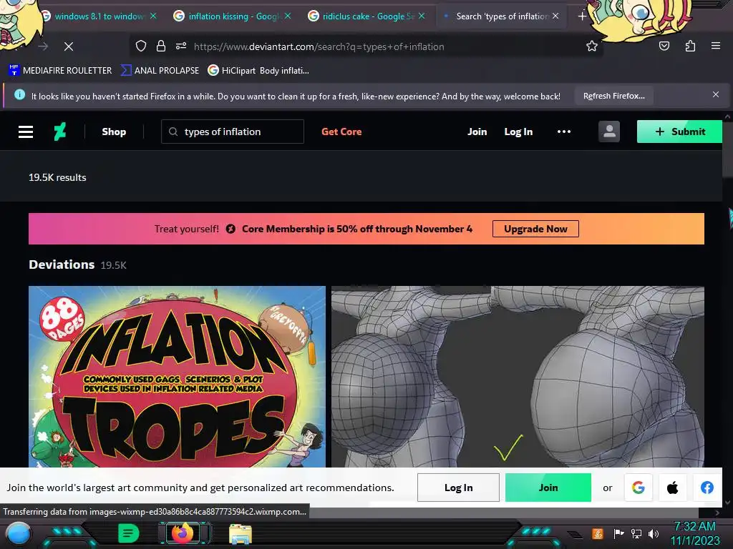This screenshot has height=549, width=733.
Task: Close the 'inflation kissing' tab
Action: [x=288, y=16]
